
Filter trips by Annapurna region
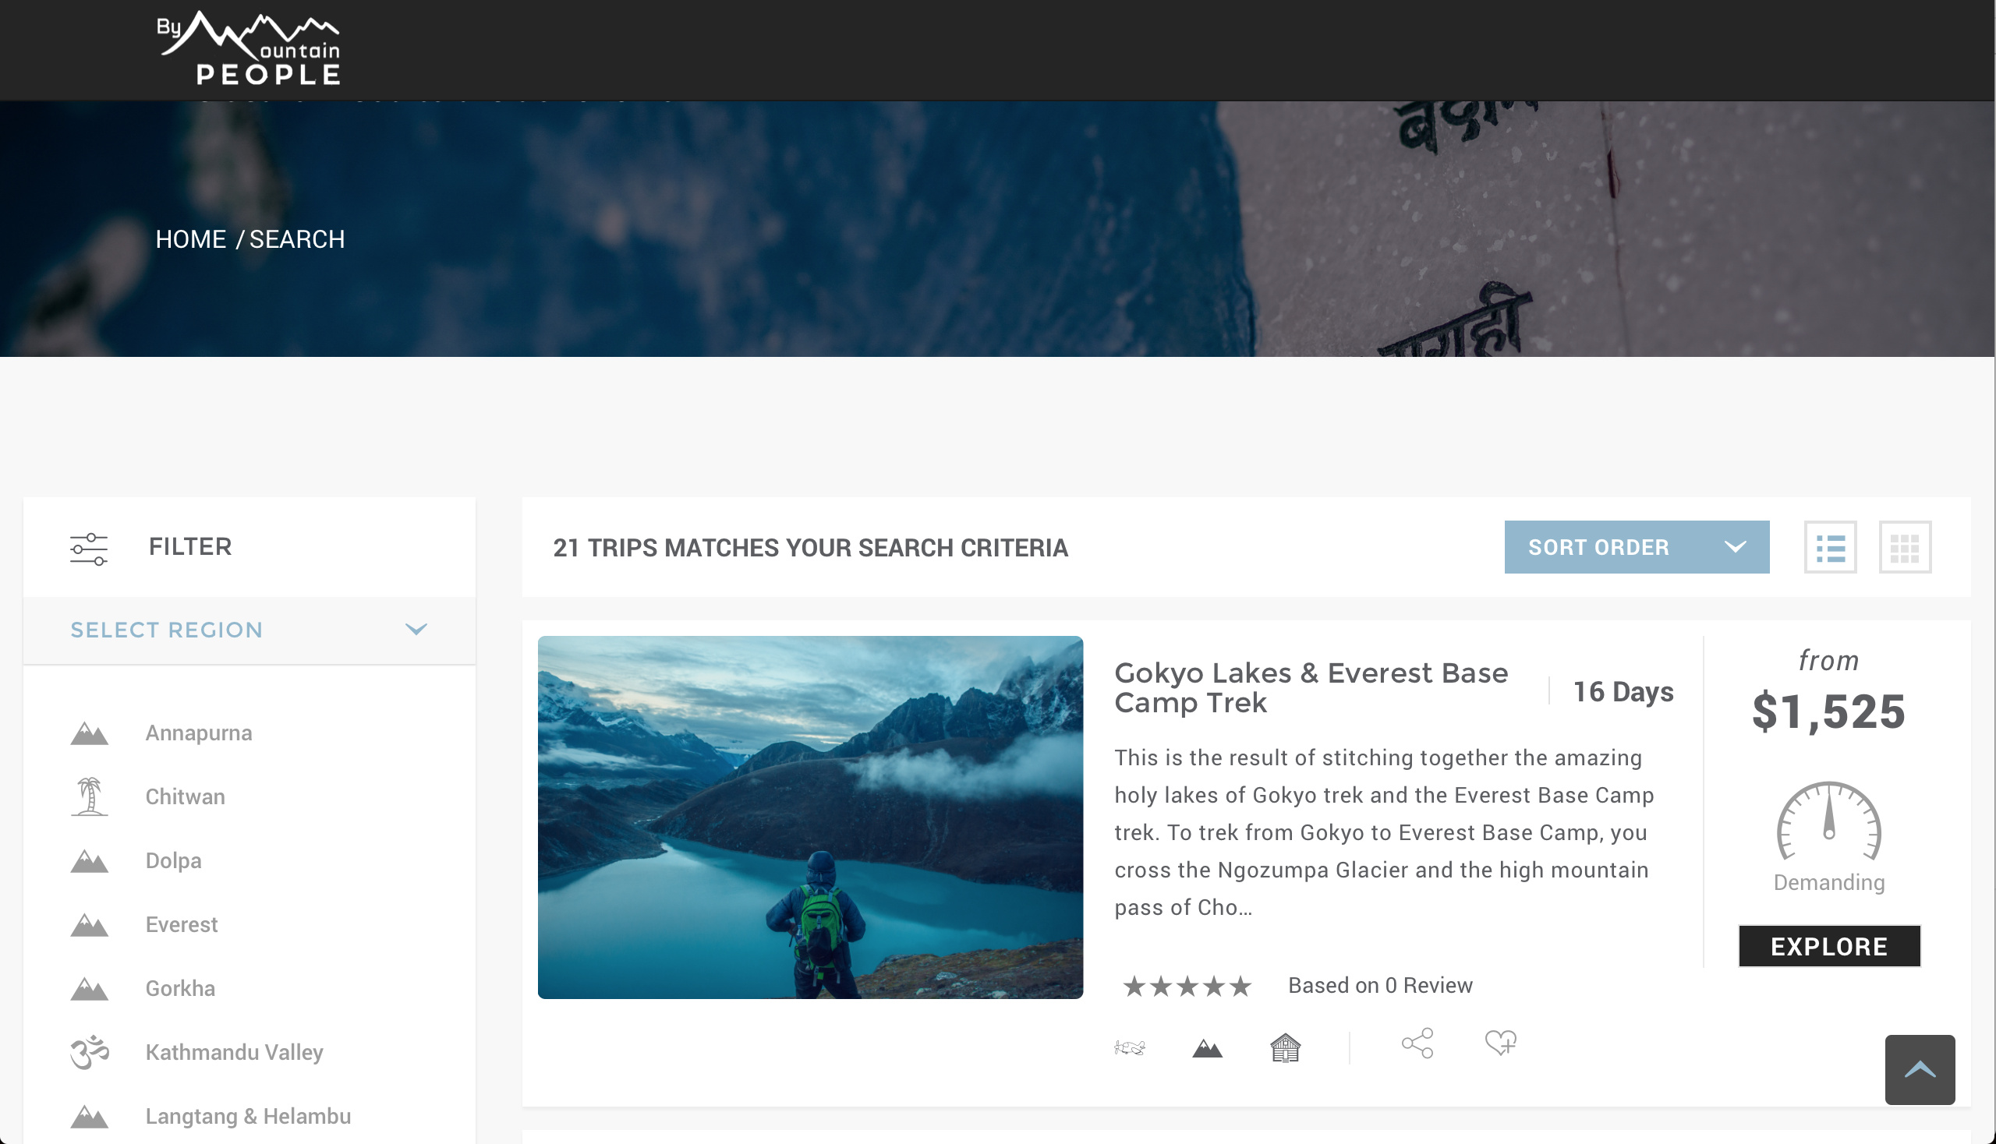[x=199, y=733]
